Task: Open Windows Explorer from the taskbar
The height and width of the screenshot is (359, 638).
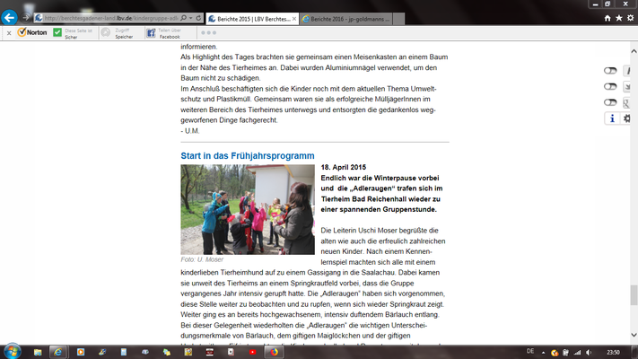Action: point(38,352)
